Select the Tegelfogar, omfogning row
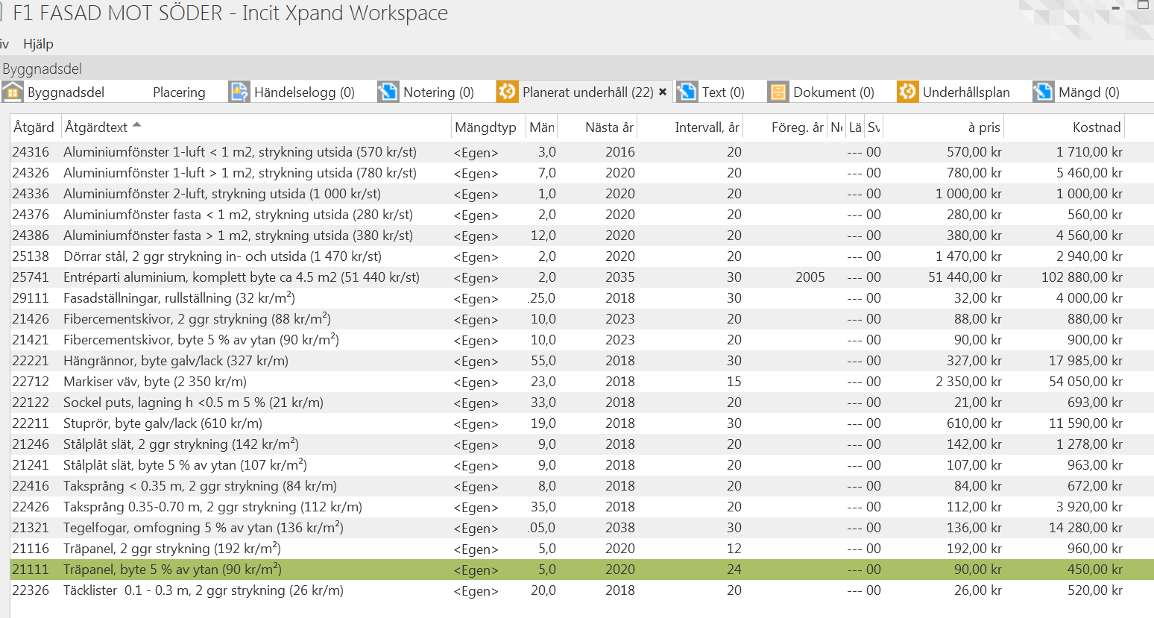The width and height of the screenshot is (1154, 618). click(x=581, y=528)
